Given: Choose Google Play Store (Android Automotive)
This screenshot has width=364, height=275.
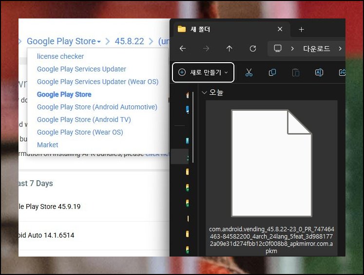Looking at the screenshot, I should (x=97, y=107).
